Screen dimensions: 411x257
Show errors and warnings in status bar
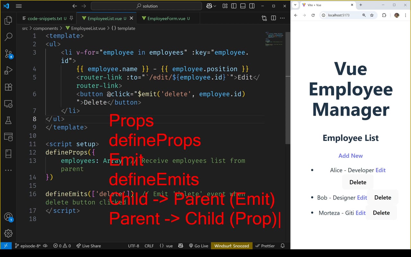[62, 246]
